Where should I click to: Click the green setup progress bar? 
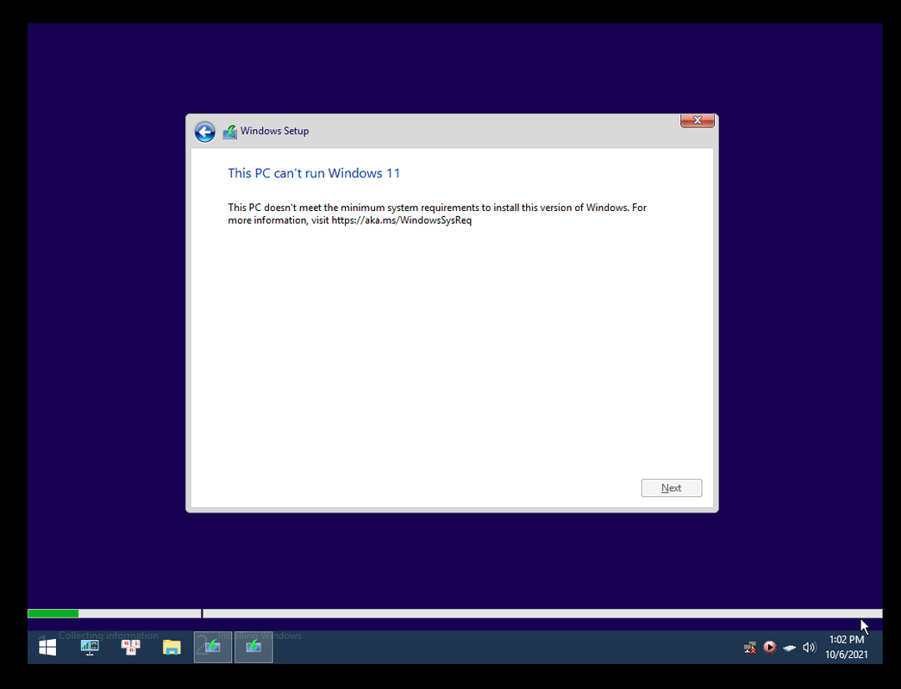click(53, 614)
